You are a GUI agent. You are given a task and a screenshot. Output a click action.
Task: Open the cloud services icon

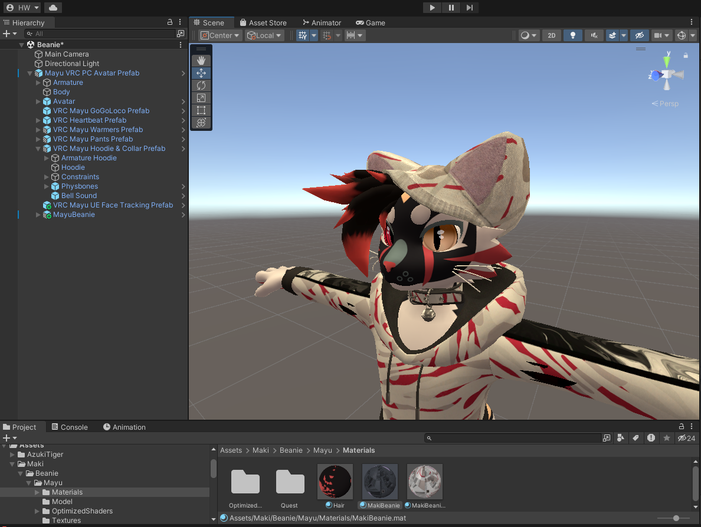[53, 8]
